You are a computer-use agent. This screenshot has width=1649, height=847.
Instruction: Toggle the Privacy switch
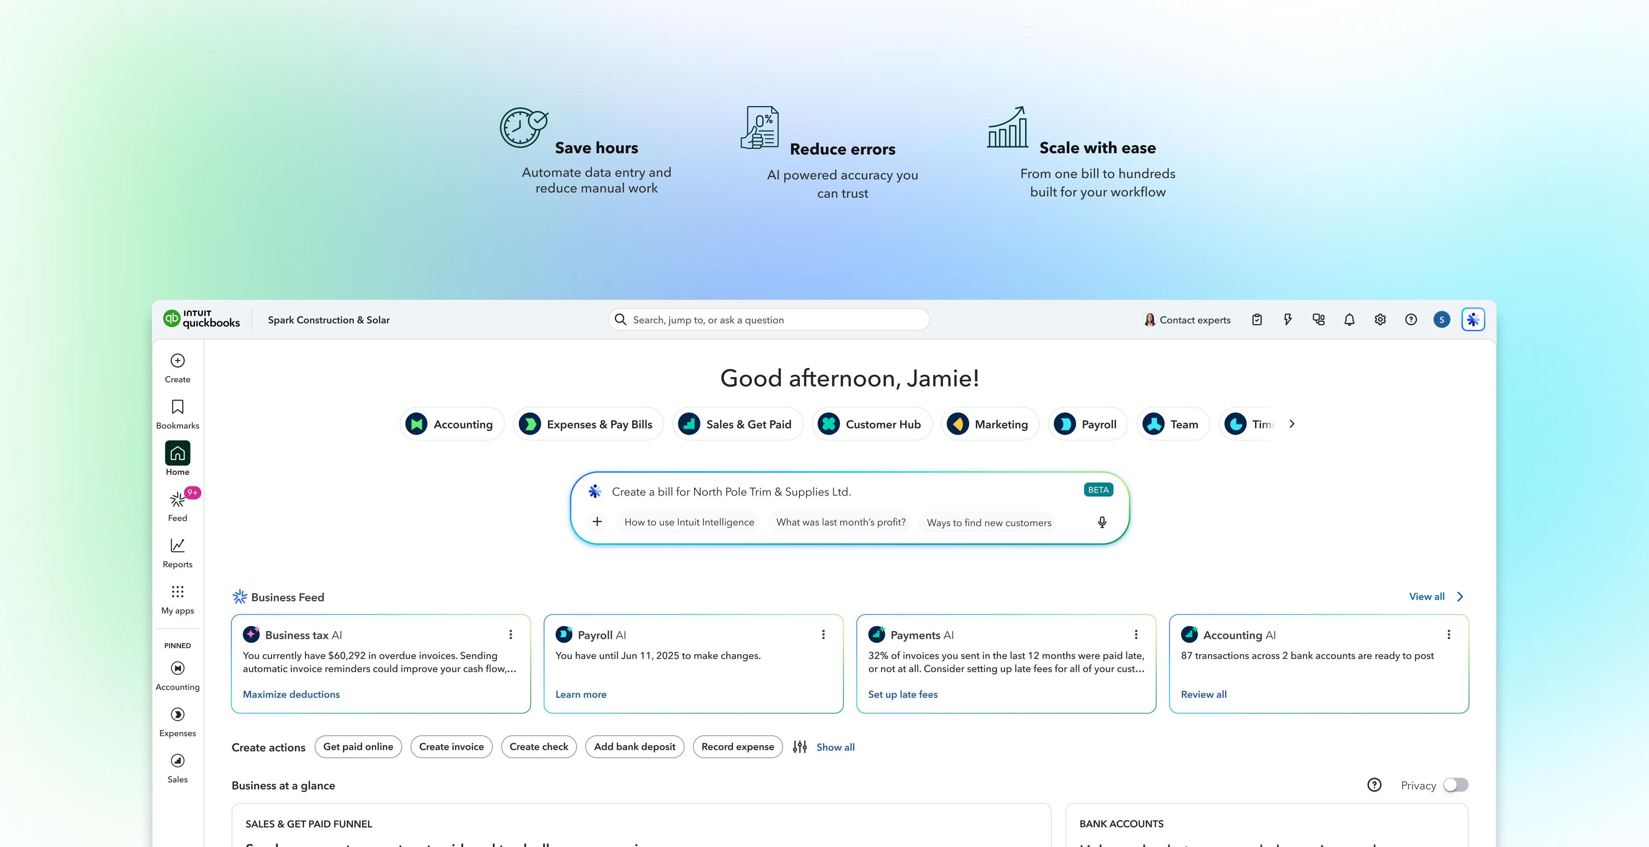(1456, 785)
